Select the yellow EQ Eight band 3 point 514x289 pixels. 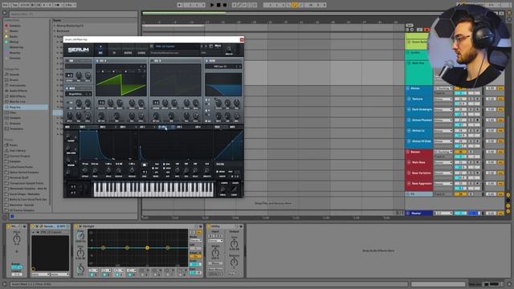[x=147, y=248]
